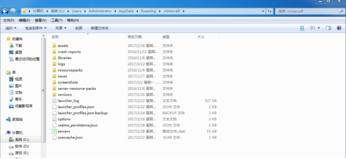Select the launcher_profiles.json file icon
This screenshot has width=346, height=159.
click(54, 107)
